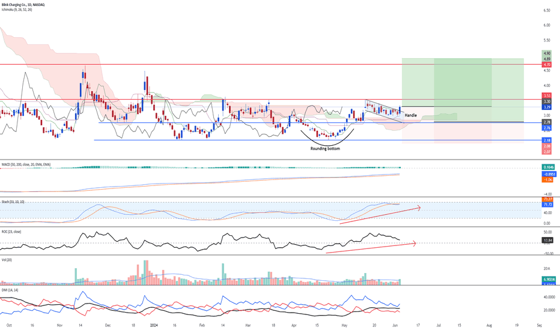Select the 40.0000 DMI axis label
Image resolution: width=560 pixels, height=330 pixels.
coord(549,297)
